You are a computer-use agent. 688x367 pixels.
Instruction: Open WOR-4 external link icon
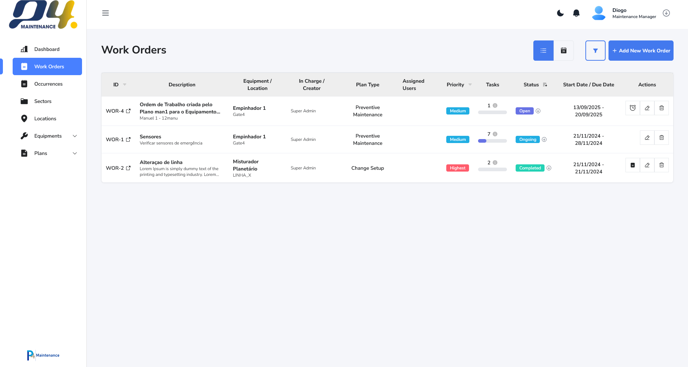(x=128, y=111)
